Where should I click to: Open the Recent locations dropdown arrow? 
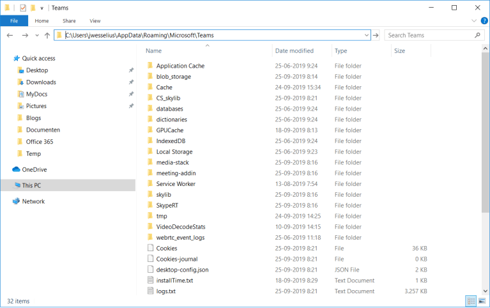click(x=36, y=35)
